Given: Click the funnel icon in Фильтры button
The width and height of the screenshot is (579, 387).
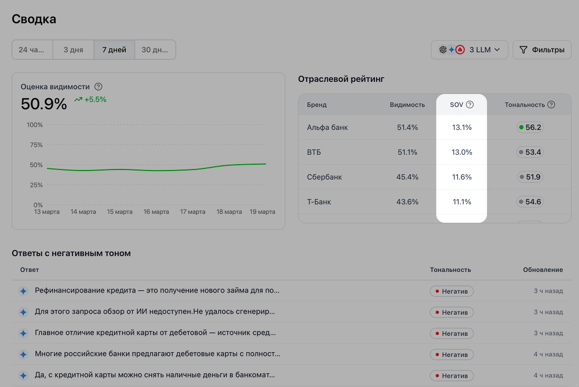Looking at the screenshot, I should pyautogui.click(x=523, y=50).
